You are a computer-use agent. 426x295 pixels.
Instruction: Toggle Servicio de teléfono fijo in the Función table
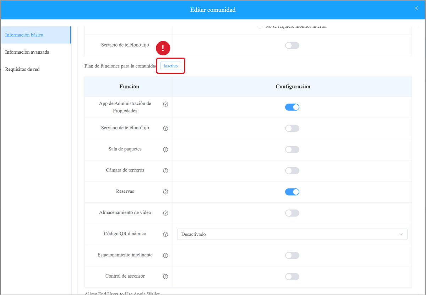coord(292,128)
